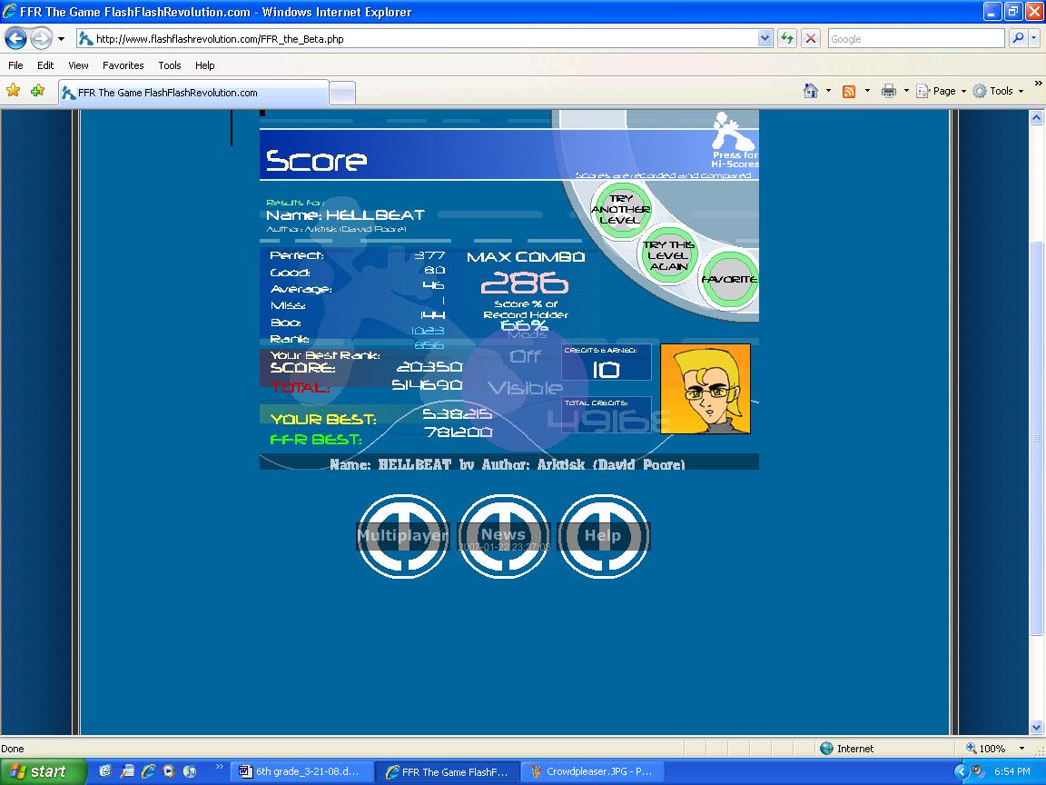The image size is (1046, 785).
Task: Open the News circular icon
Action: (x=504, y=535)
